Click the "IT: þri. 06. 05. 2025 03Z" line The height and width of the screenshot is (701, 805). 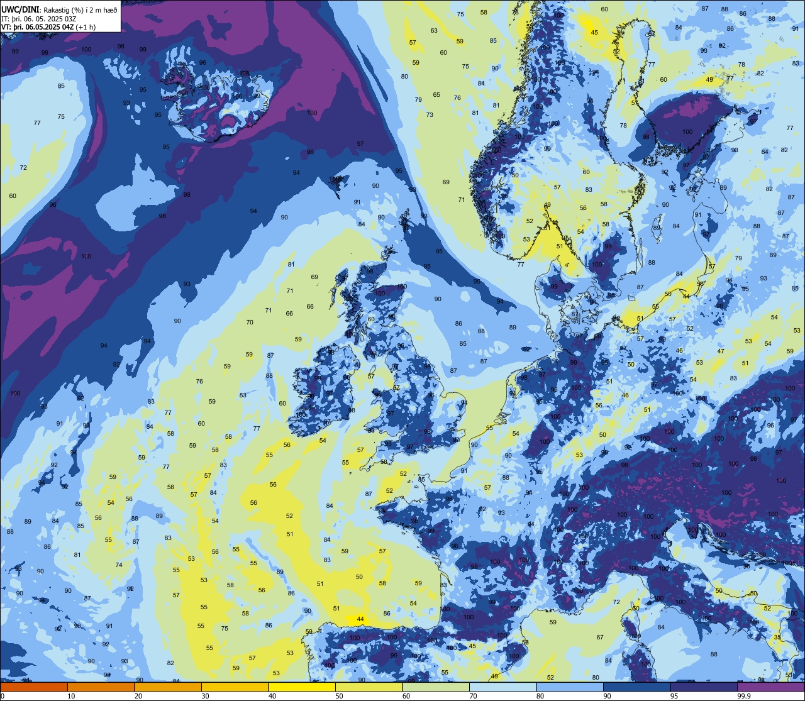pos(39,18)
